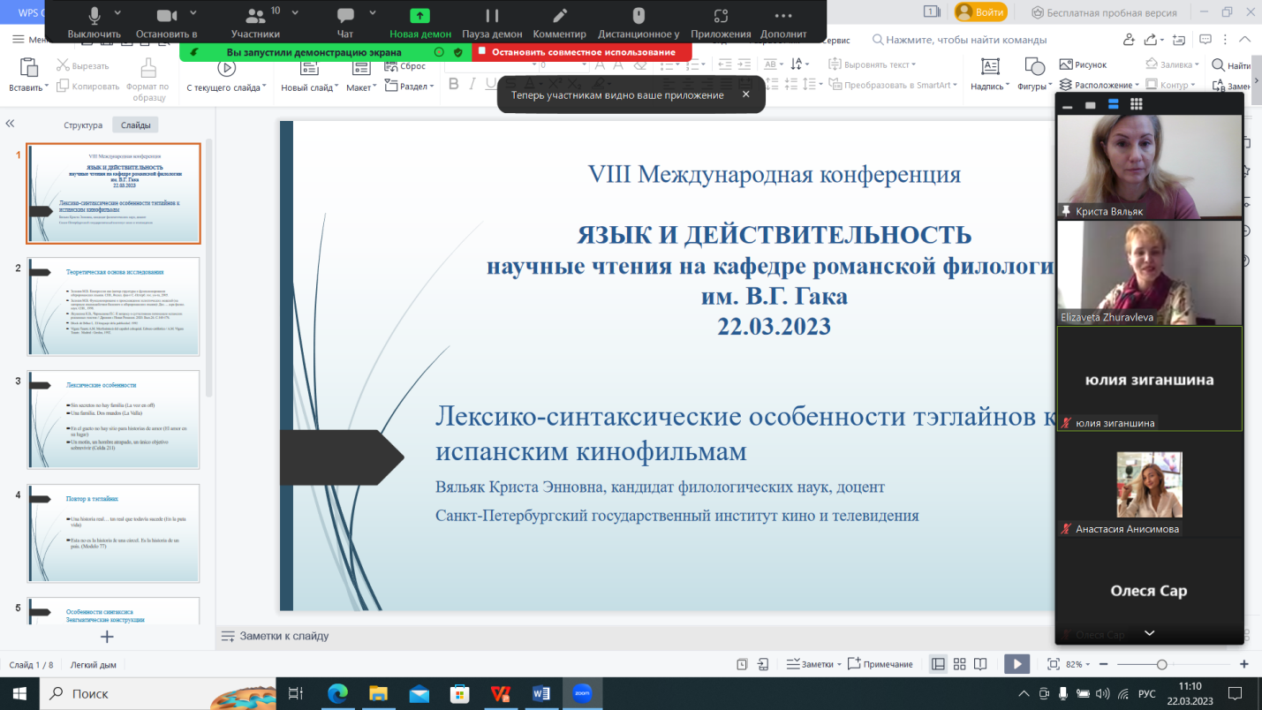Image resolution: width=1262 pixels, height=710 pixels.
Task: Add a Примечание comment from status bar
Action: point(880,664)
